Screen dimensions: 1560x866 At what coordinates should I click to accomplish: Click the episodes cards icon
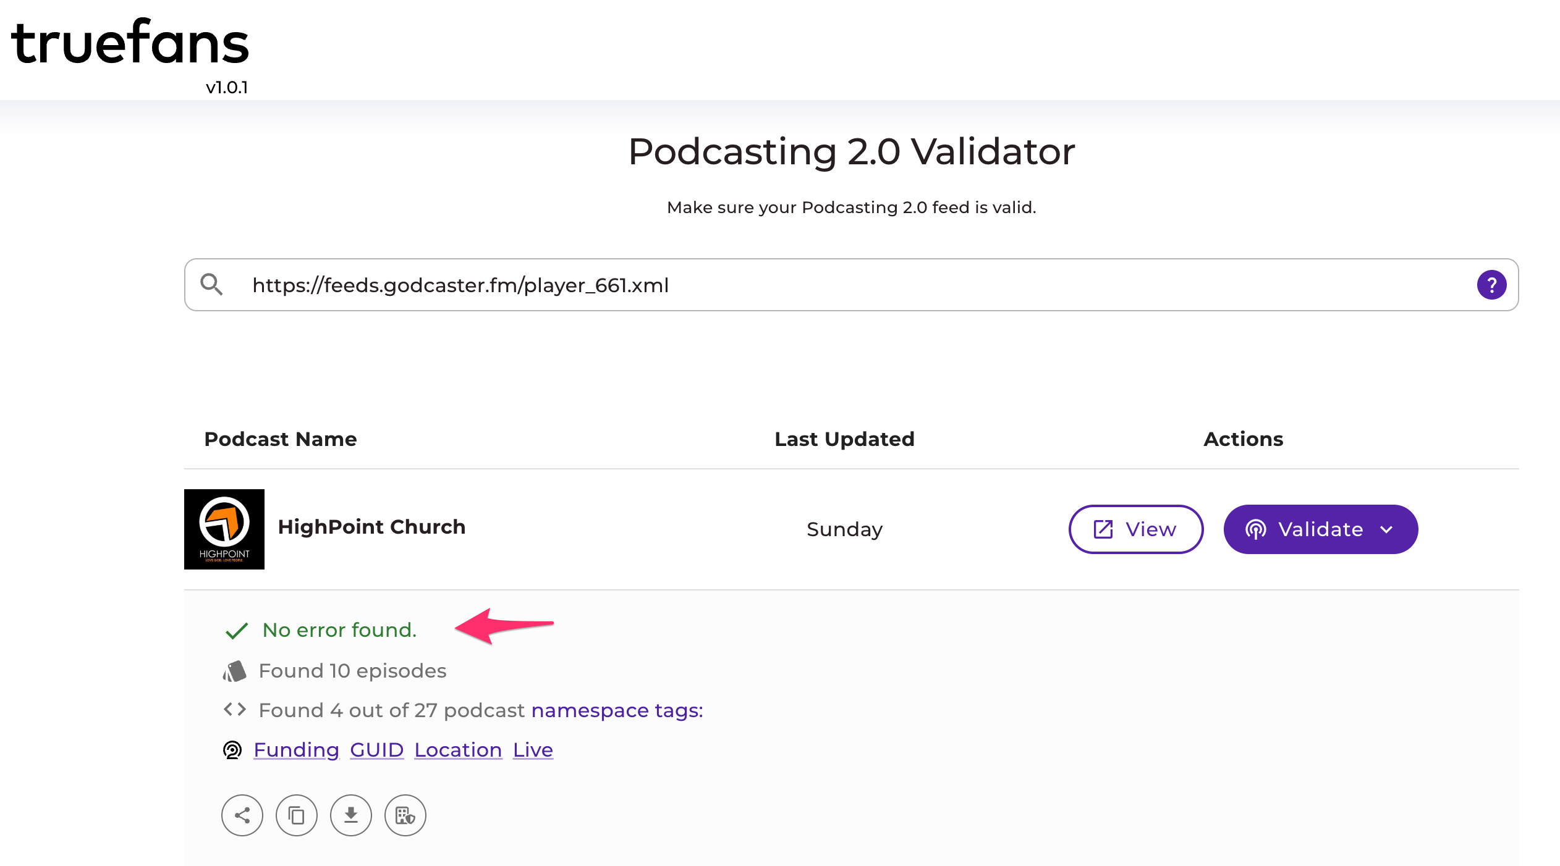click(x=235, y=671)
